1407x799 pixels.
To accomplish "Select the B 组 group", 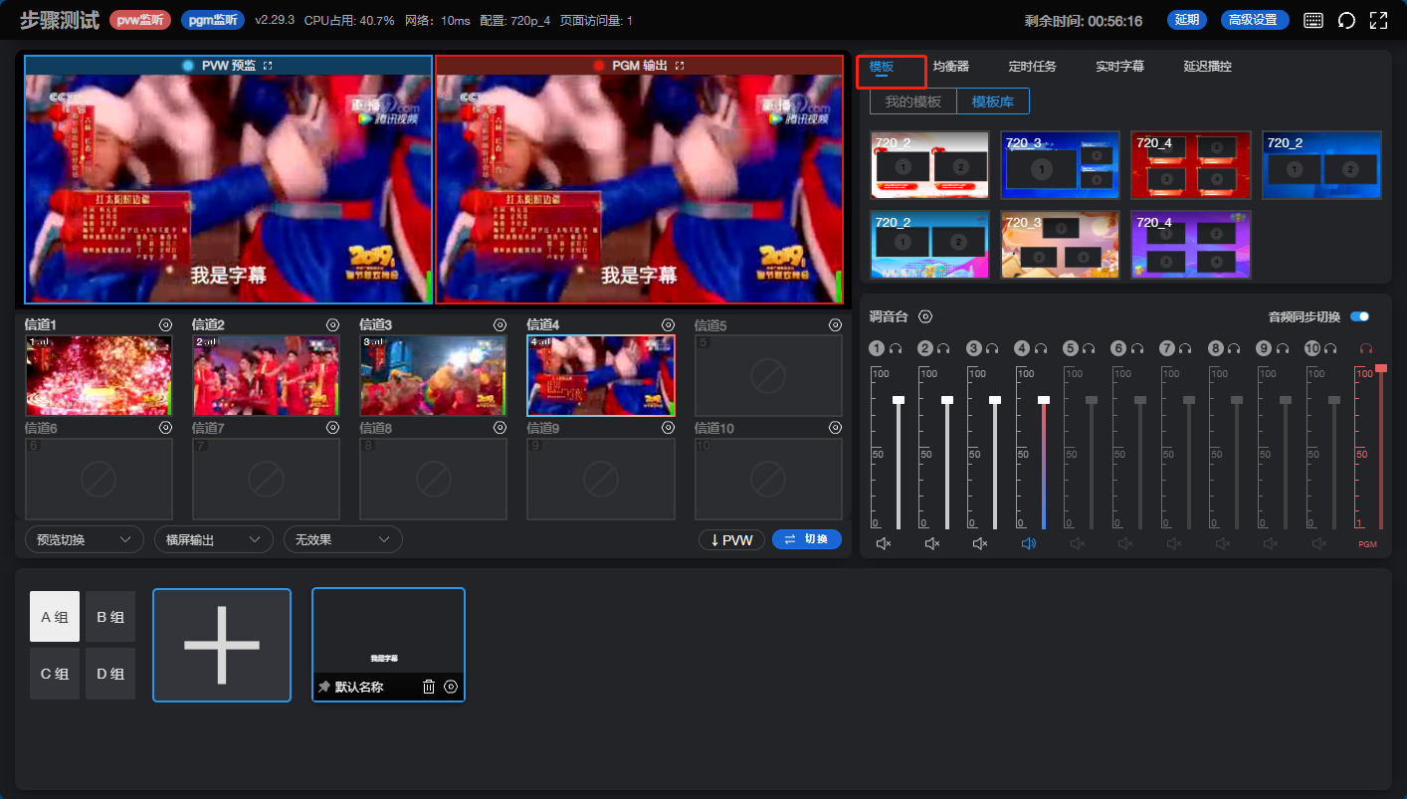I will point(110,617).
